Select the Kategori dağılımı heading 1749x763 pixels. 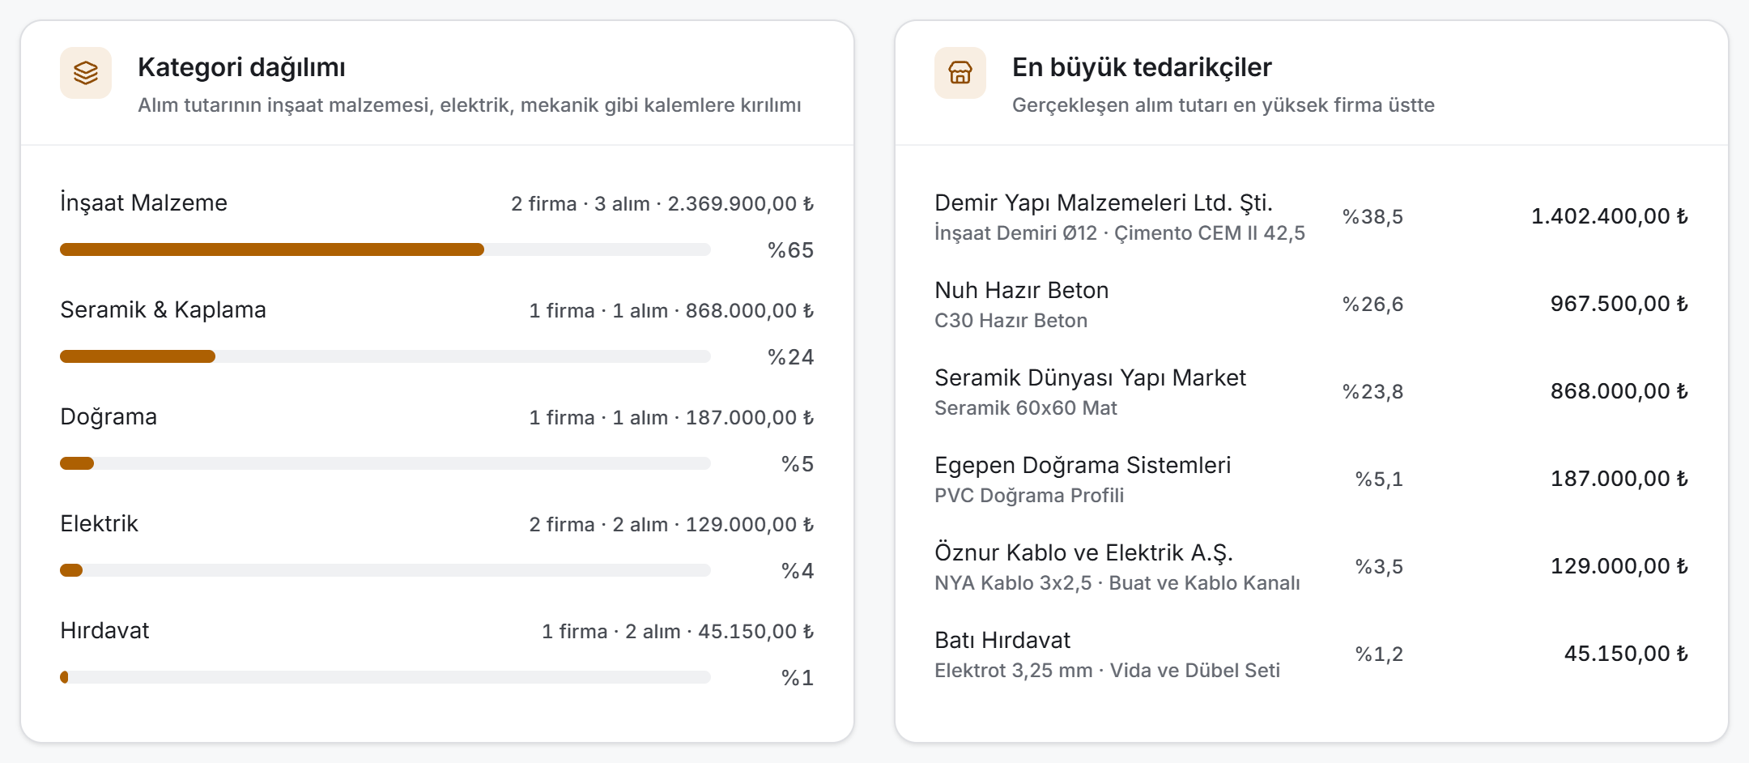241,67
